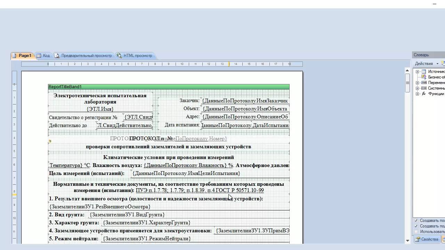This screenshot has height=250, width=445.
Task: Click the Бизнес-об... business object icon
Action: pos(424,77)
